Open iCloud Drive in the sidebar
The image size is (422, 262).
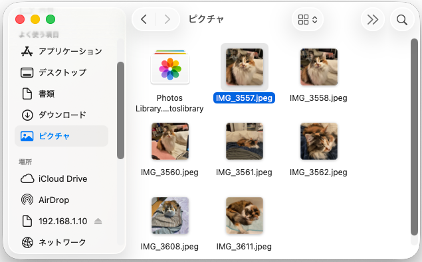62,178
